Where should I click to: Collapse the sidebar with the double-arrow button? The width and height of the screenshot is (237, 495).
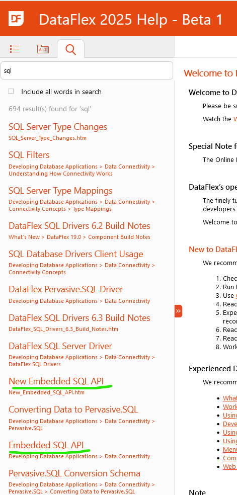coord(178,311)
